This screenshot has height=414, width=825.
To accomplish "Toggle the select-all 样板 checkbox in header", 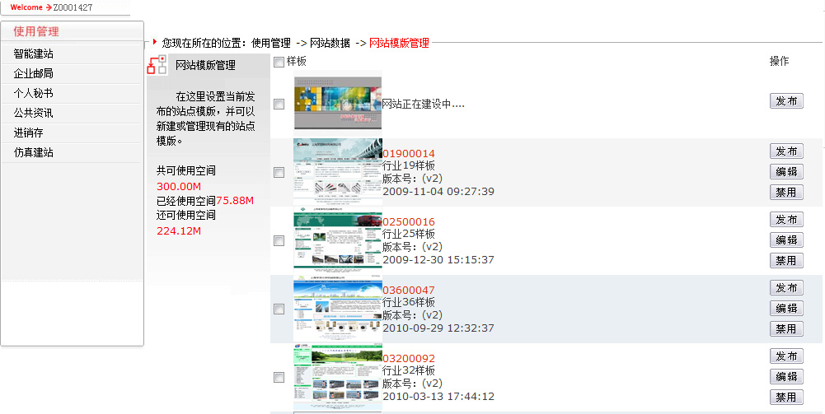I will click(x=279, y=63).
